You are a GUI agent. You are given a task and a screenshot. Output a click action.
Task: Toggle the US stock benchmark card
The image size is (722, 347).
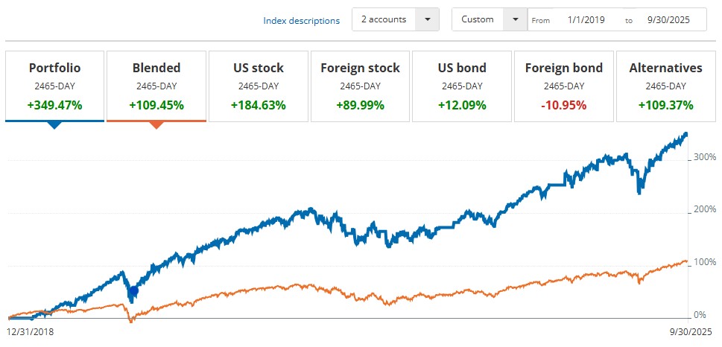pos(259,85)
